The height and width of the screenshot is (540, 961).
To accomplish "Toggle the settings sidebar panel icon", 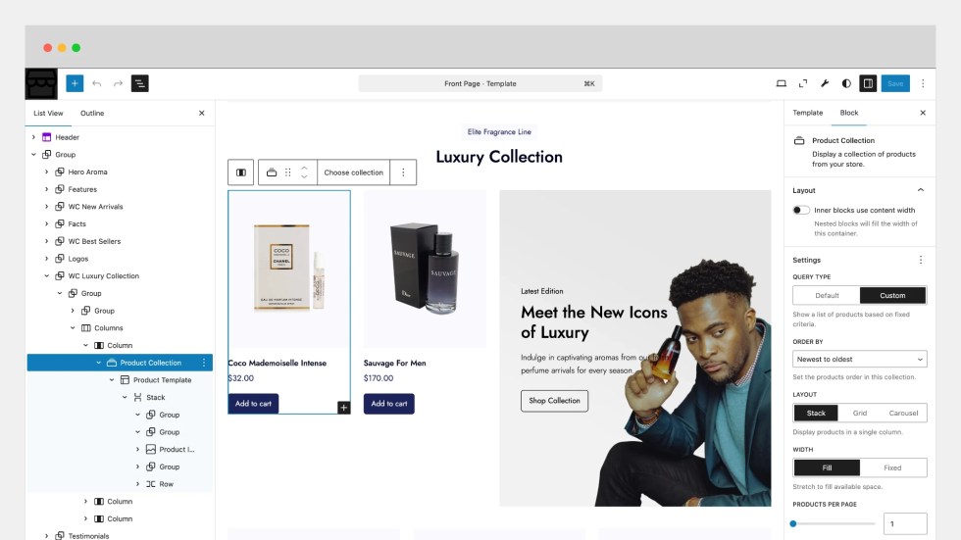I will point(868,83).
